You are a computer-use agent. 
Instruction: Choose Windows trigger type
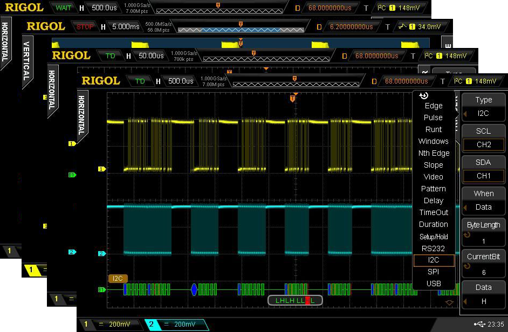[x=434, y=141]
